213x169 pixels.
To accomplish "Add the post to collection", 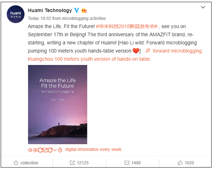I will [x=29, y=163].
